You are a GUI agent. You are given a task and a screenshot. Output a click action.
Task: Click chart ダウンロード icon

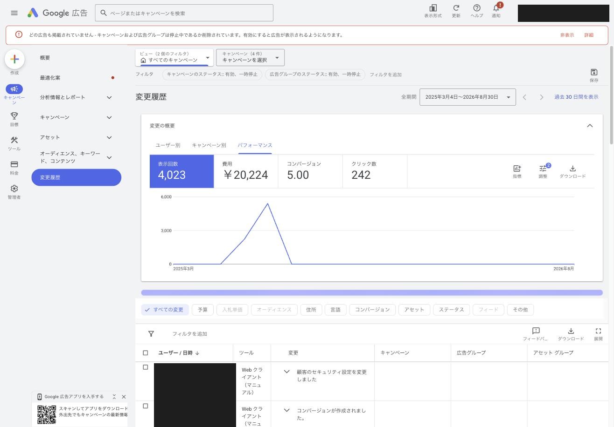[x=572, y=171]
